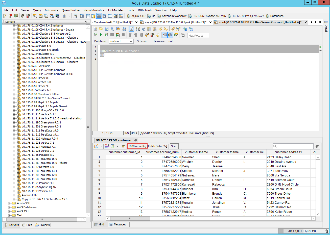This screenshot has width=330, height=235.
Task: Open dropdown arrow next to Excel export icon
Action: point(117,146)
